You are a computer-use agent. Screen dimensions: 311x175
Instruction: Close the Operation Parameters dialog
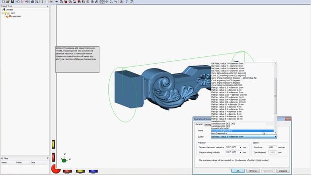288,119
